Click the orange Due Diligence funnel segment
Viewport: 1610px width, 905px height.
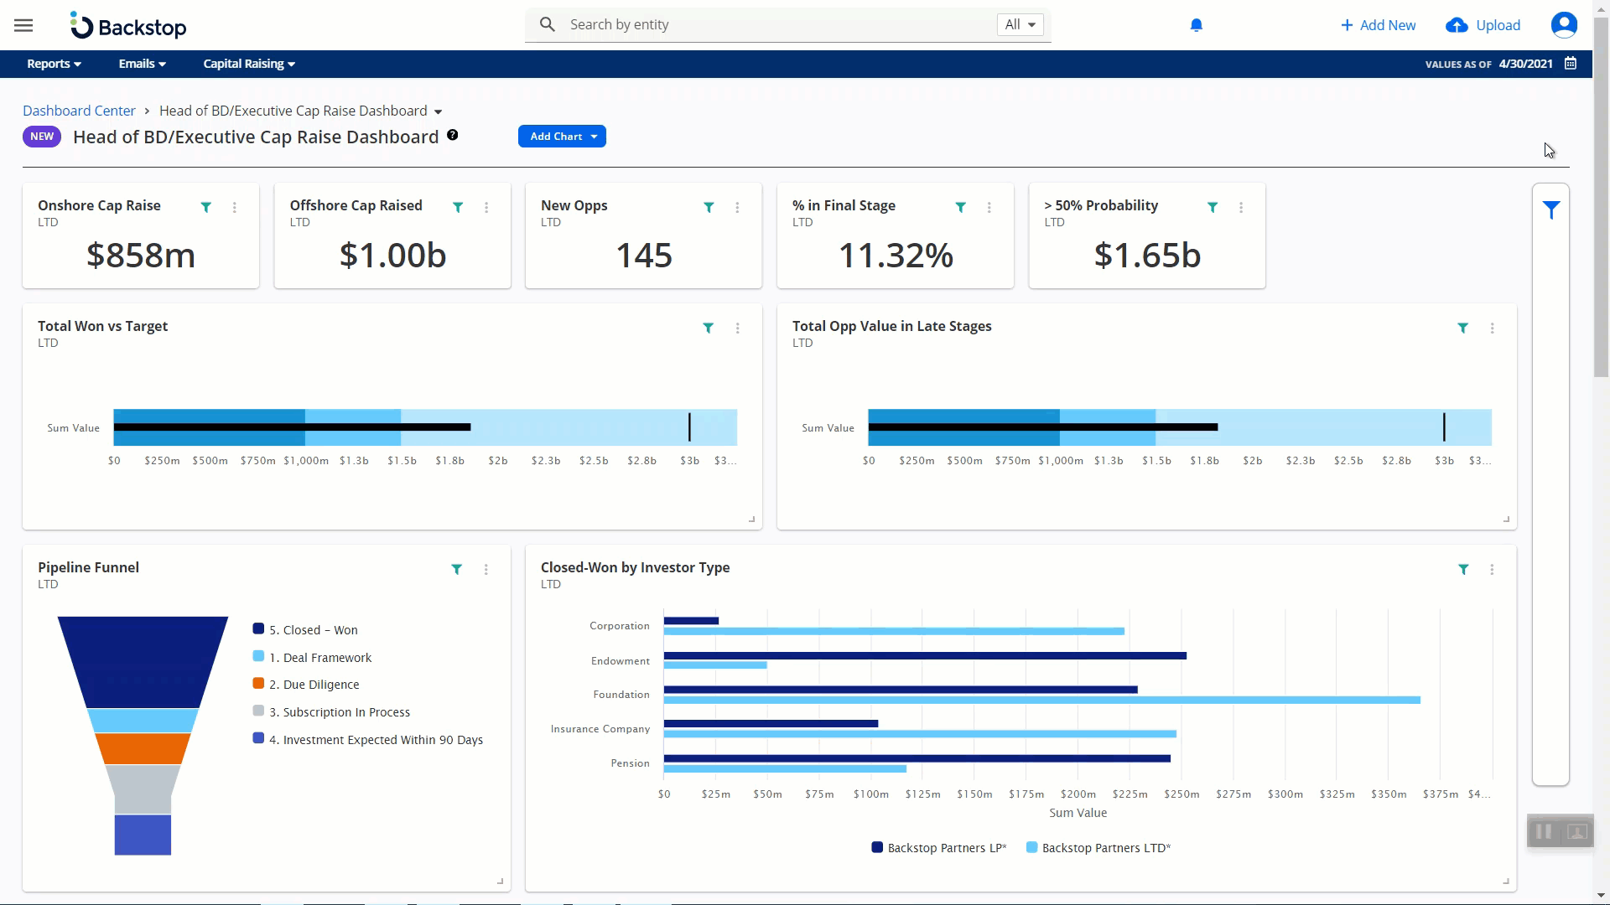[x=143, y=748]
